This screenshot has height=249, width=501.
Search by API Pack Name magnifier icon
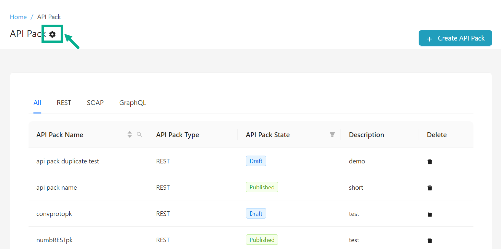pos(139,135)
